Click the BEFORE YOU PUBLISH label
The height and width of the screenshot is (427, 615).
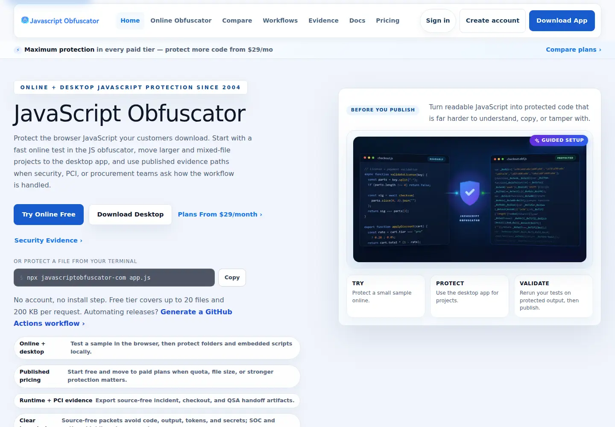(383, 110)
